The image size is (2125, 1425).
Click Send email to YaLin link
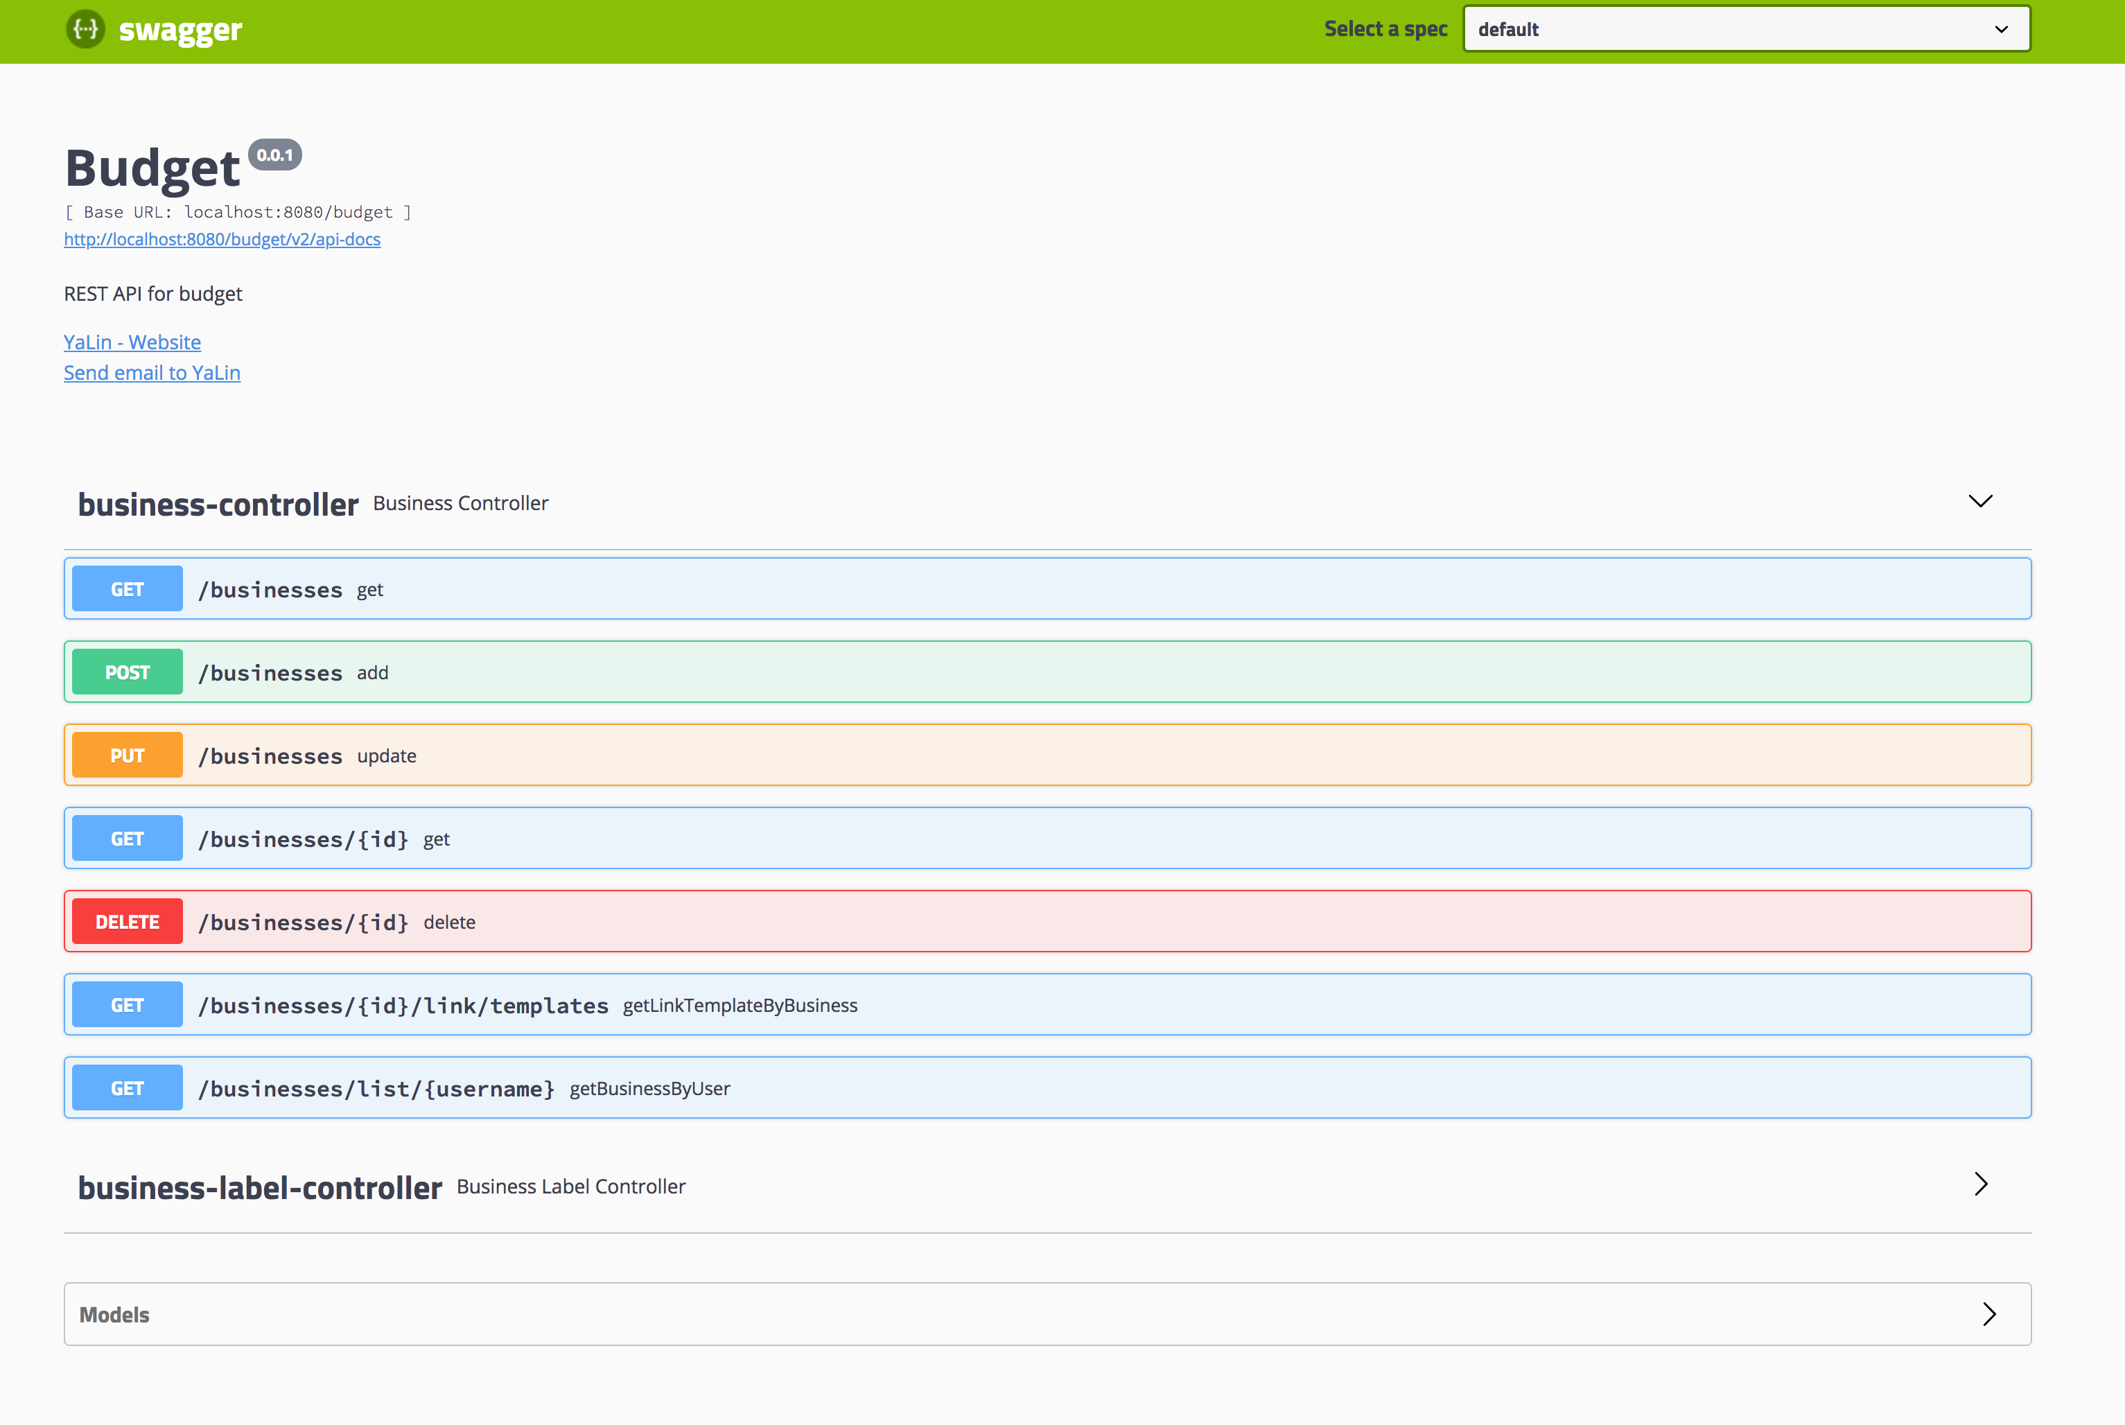point(152,373)
